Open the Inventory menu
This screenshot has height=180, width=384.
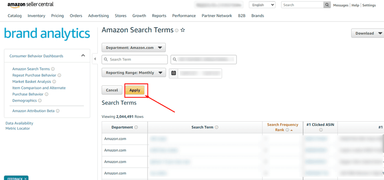(36, 16)
